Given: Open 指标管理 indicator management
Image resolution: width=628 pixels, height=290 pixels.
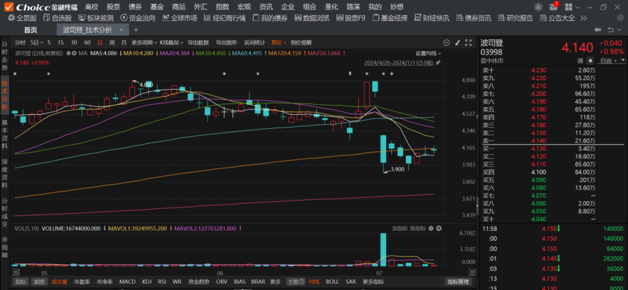Looking at the screenshot, I should pos(458,282).
